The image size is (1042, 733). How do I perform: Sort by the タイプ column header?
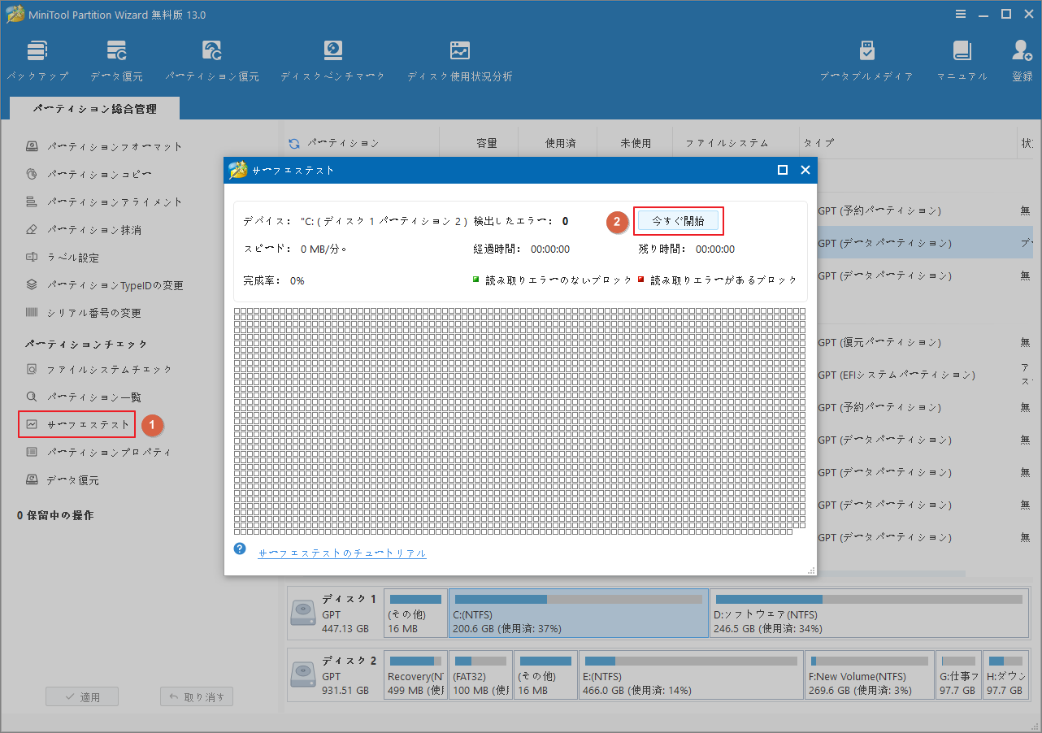tap(818, 144)
